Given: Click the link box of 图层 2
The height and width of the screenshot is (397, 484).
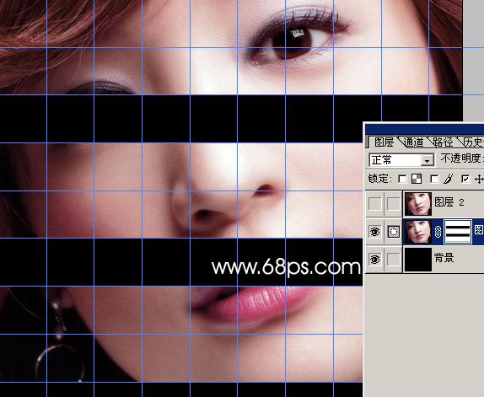Looking at the screenshot, I should [x=393, y=204].
